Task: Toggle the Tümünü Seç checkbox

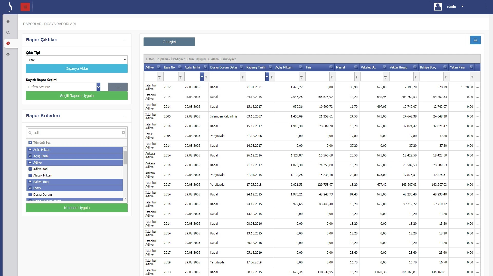Action: pyautogui.click(x=30, y=143)
